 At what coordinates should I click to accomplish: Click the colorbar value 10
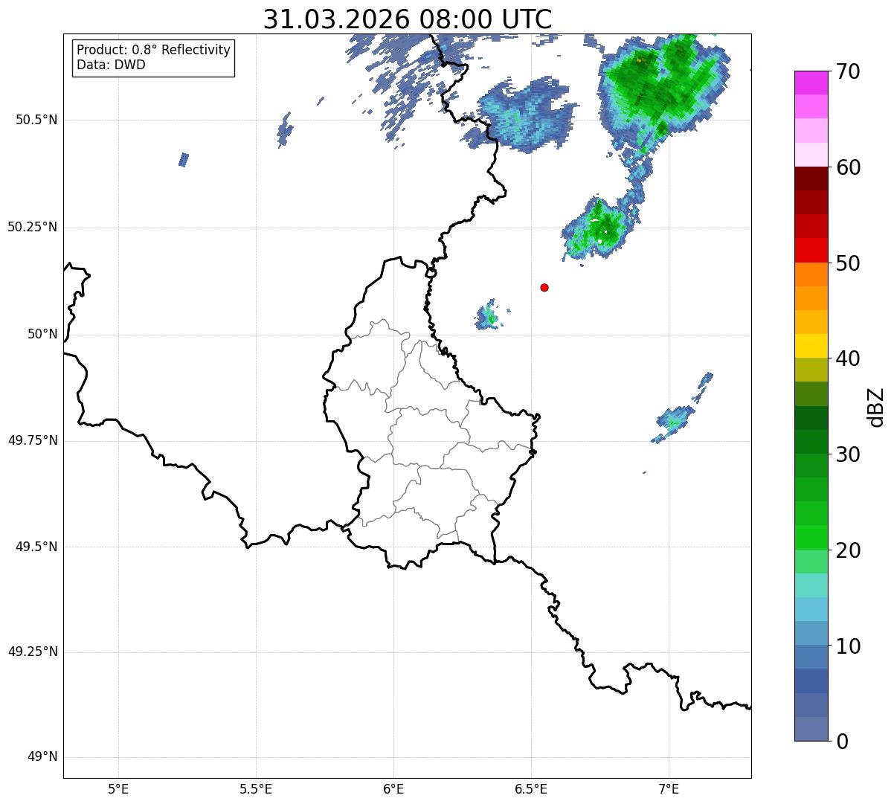pos(848,646)
